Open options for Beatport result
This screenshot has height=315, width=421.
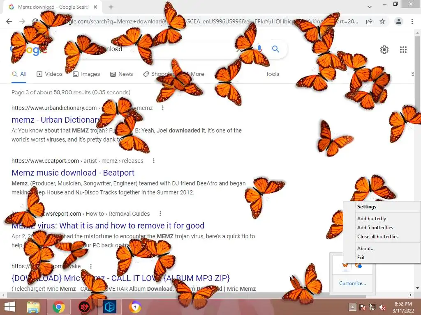154,161
